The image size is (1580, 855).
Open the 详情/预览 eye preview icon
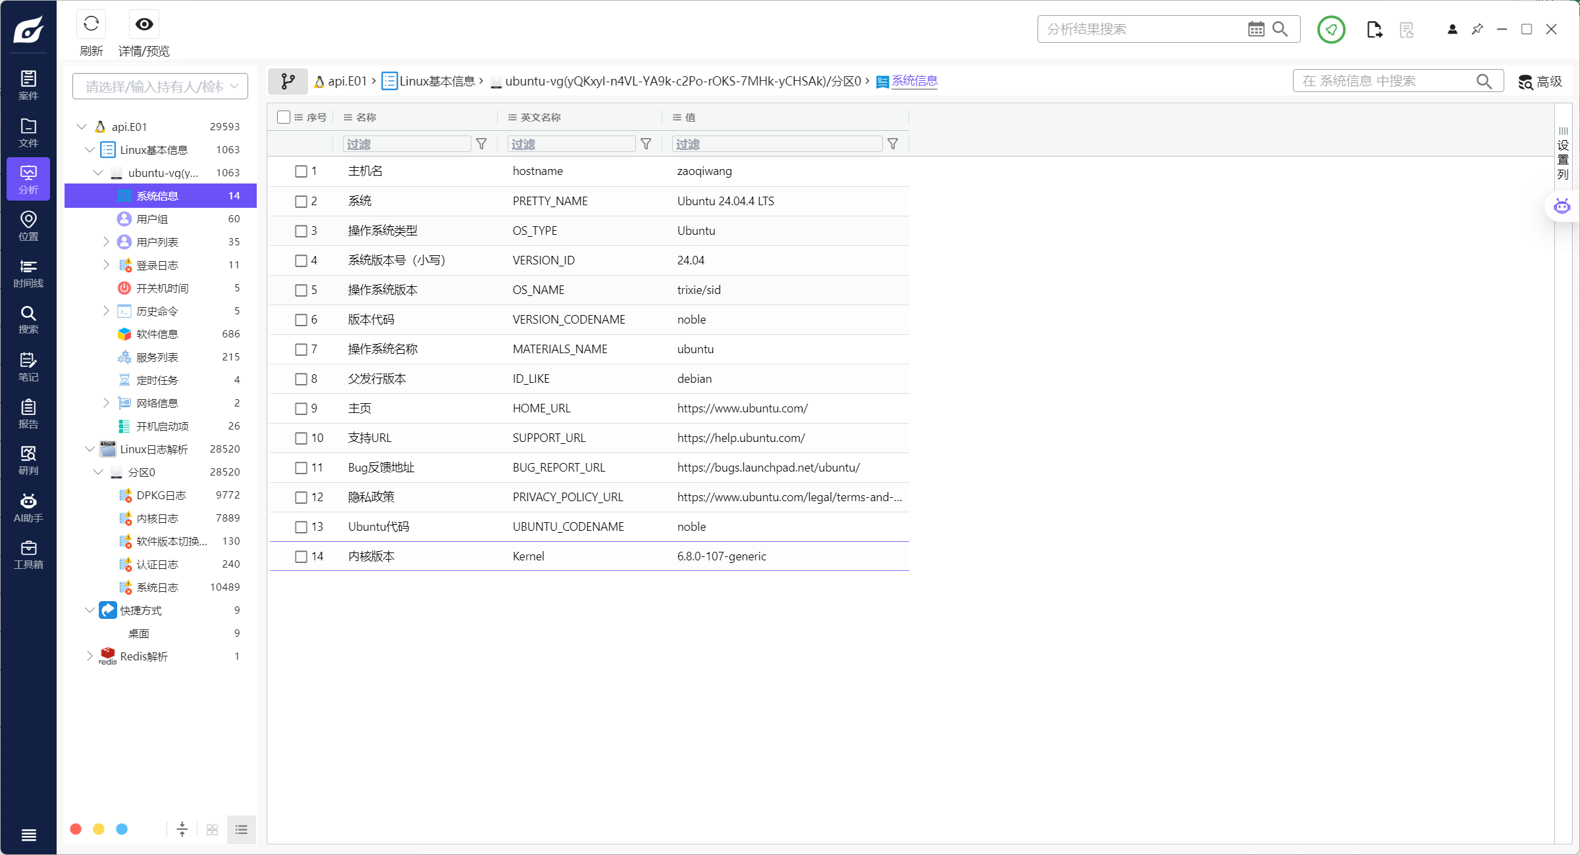click(x=144, y=25)
